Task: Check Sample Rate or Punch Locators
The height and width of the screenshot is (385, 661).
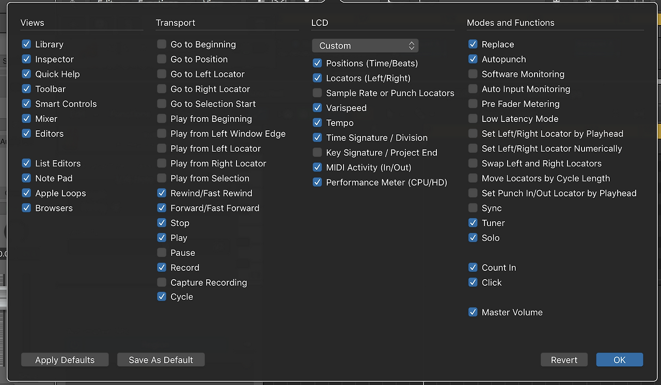Action: (x=317, y=93)
